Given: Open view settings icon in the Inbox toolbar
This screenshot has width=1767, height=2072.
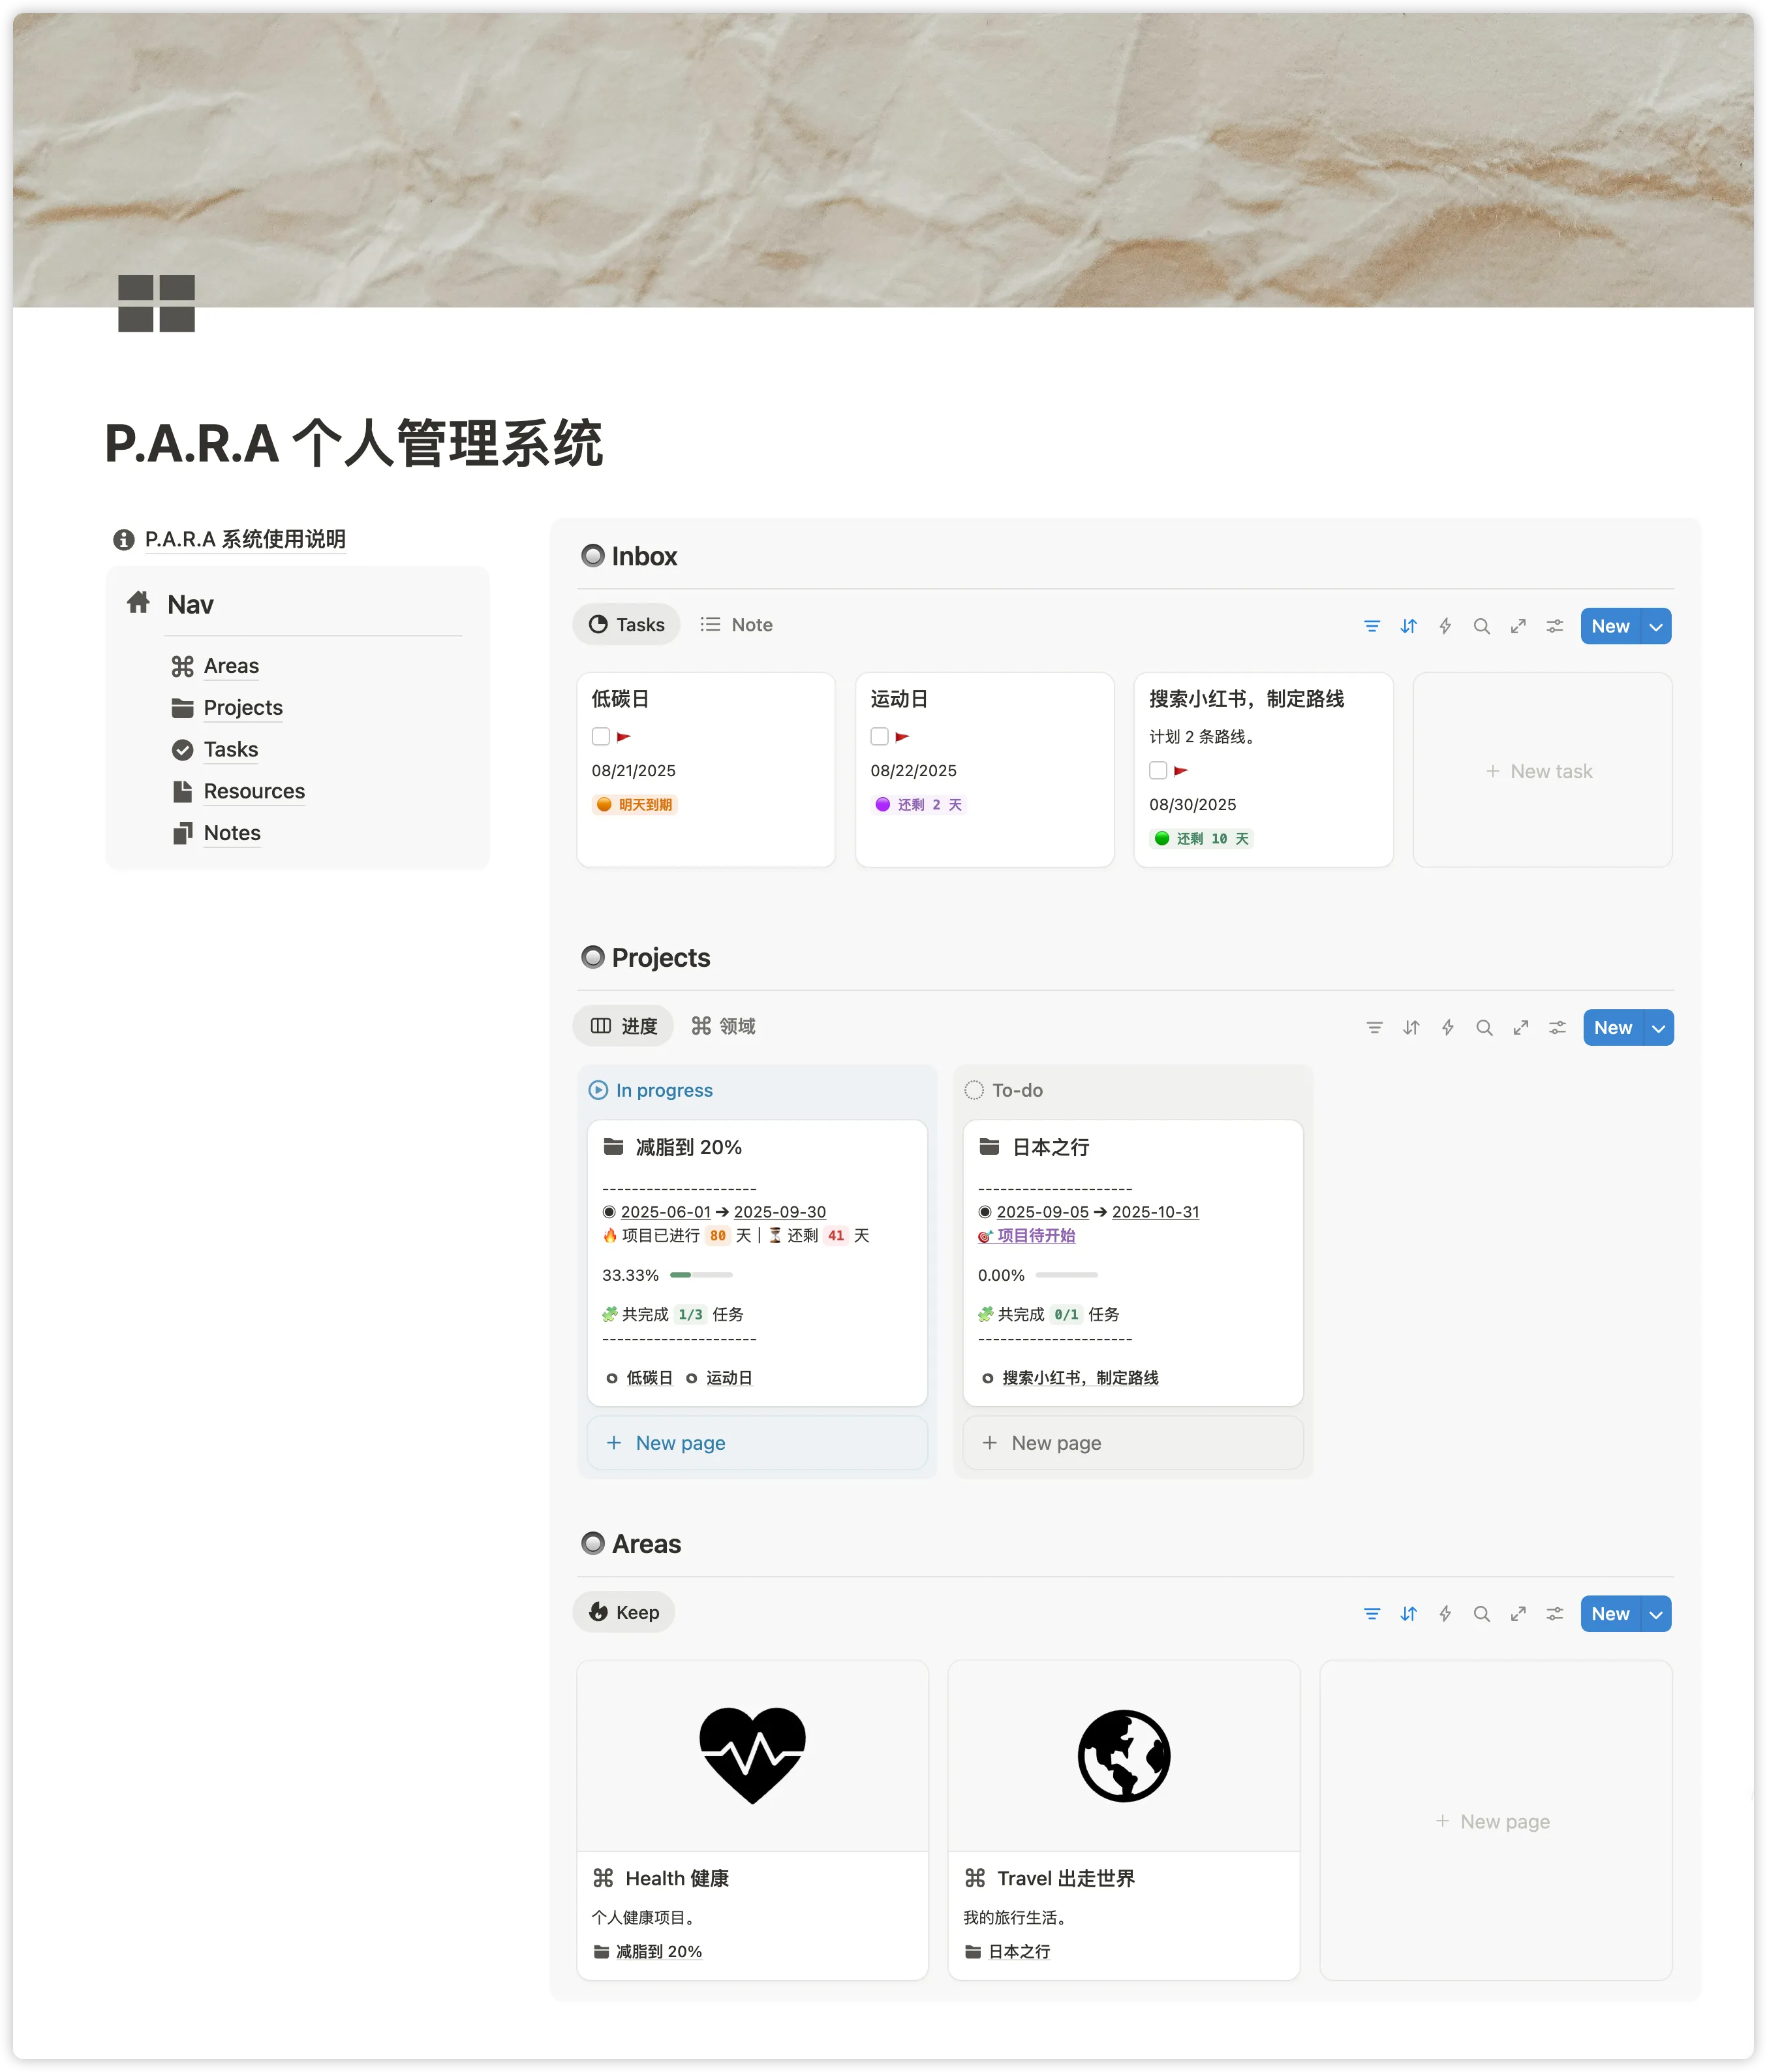Looking at the screenshot, I should (x=1554, y=626).
